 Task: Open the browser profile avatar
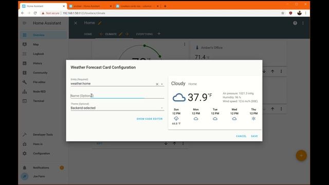pyautogui.click(x=299, y=13)
